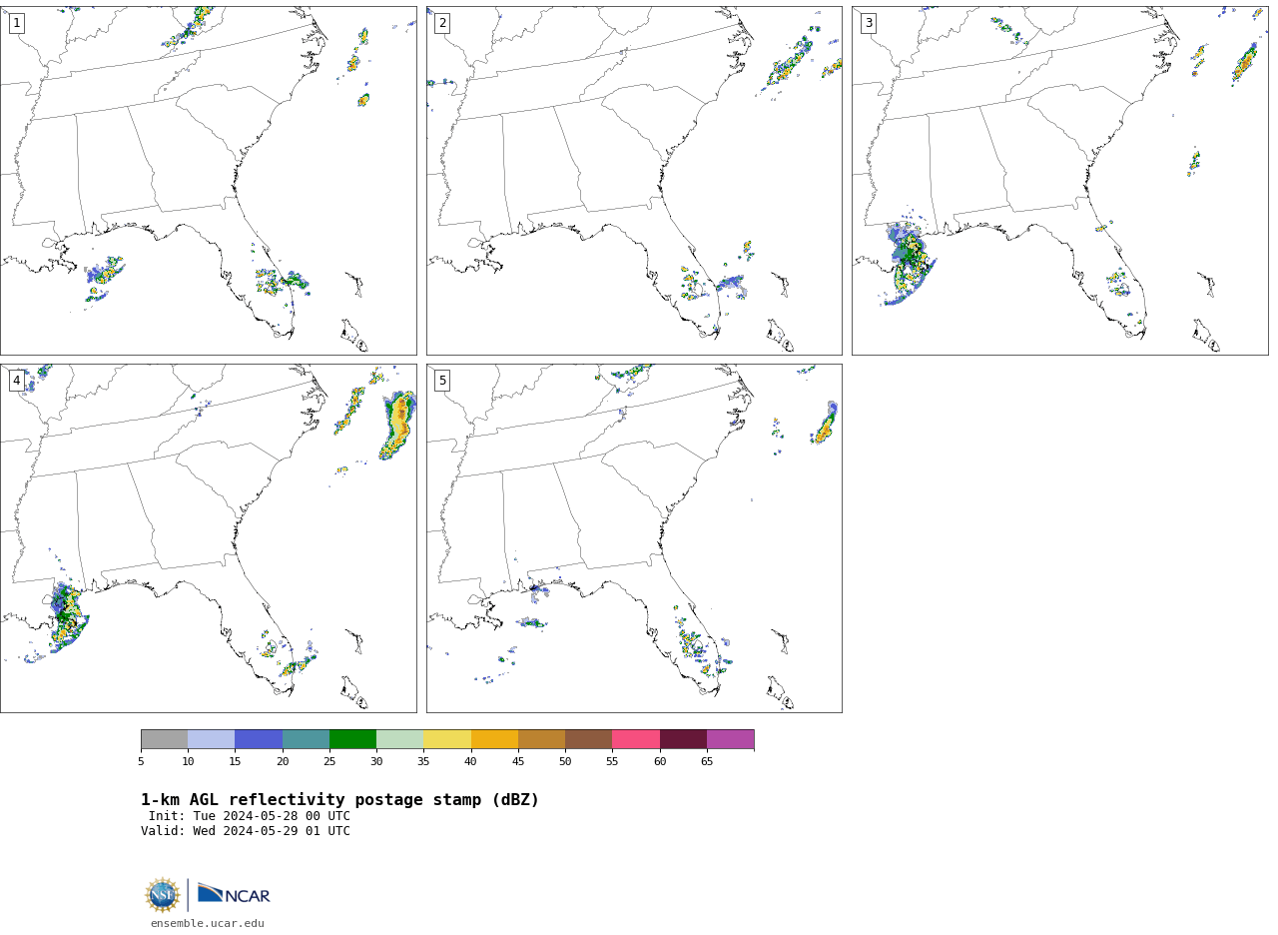Open ensemble member 4 reflectivity map
Viewport: 1278px width, 935px height.
[208, 538]
